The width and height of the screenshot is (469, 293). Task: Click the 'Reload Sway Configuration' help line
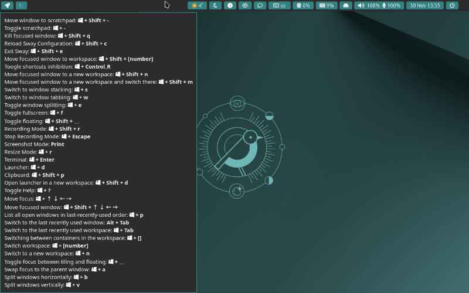click(56, 43)
